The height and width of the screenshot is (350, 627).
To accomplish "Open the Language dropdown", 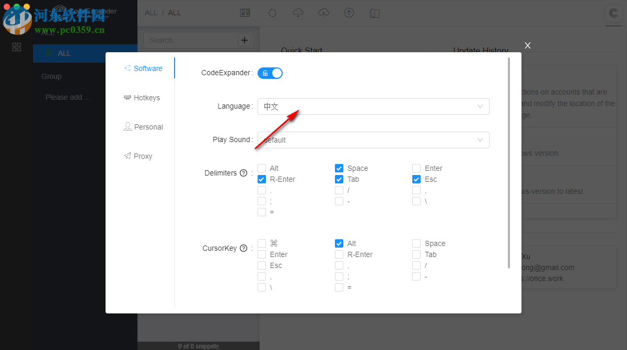I will [x=374, y=107].
